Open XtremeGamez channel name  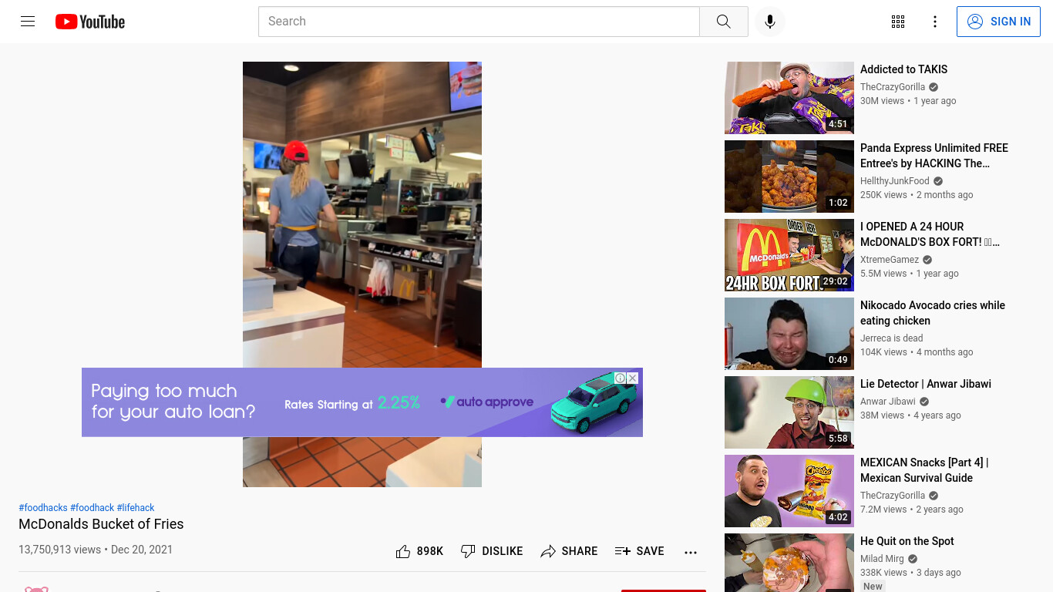point(890,260)
